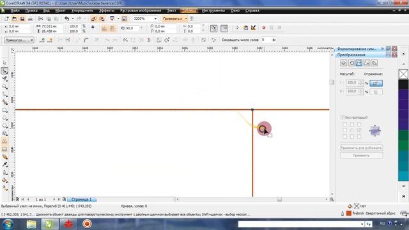
Task: Select the Fill bucket tool
Action: tap(4, 180)
